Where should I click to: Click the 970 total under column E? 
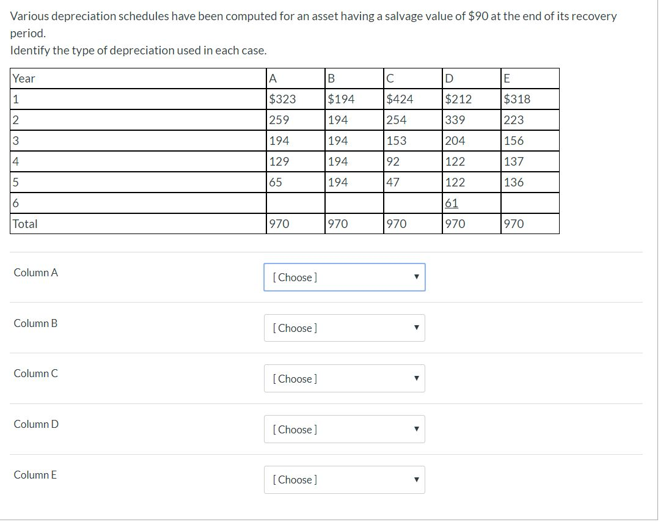click(x=513, y=223)
